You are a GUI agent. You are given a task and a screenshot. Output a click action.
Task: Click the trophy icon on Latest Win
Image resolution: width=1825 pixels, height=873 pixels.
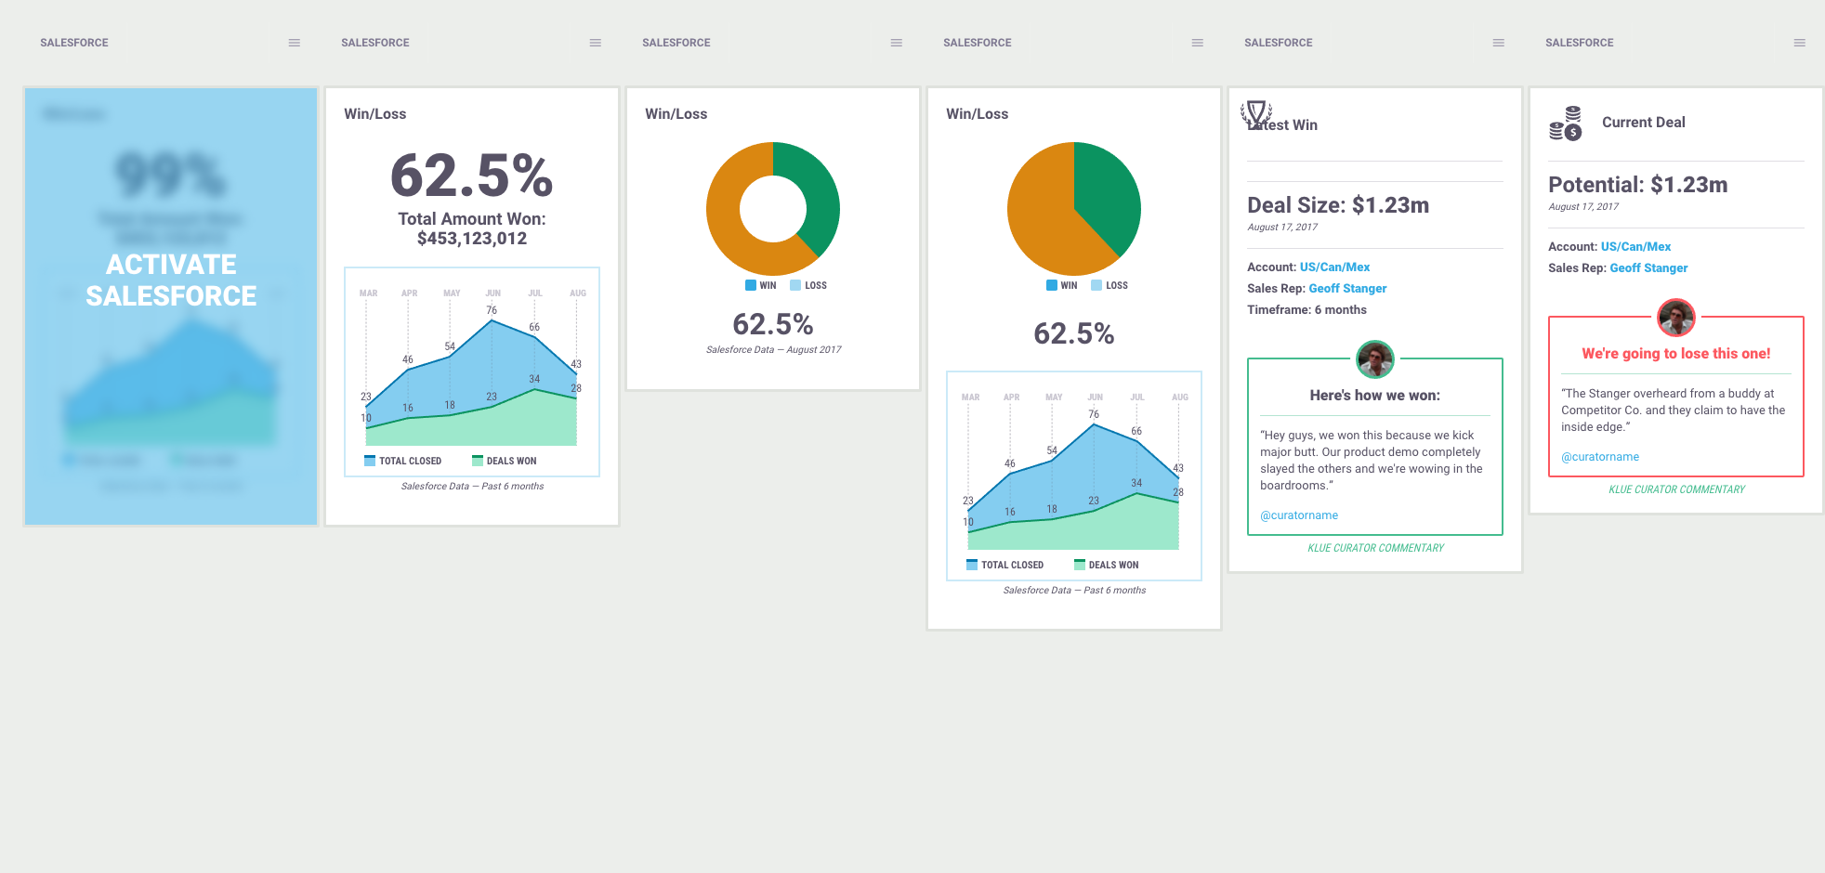(1256, 114)
